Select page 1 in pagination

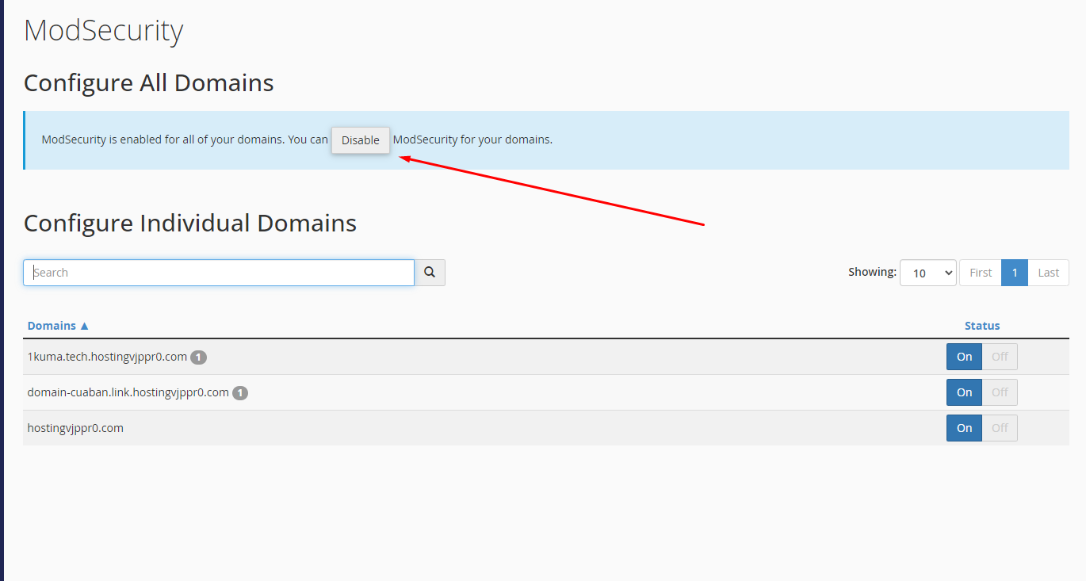[1015, 273]
